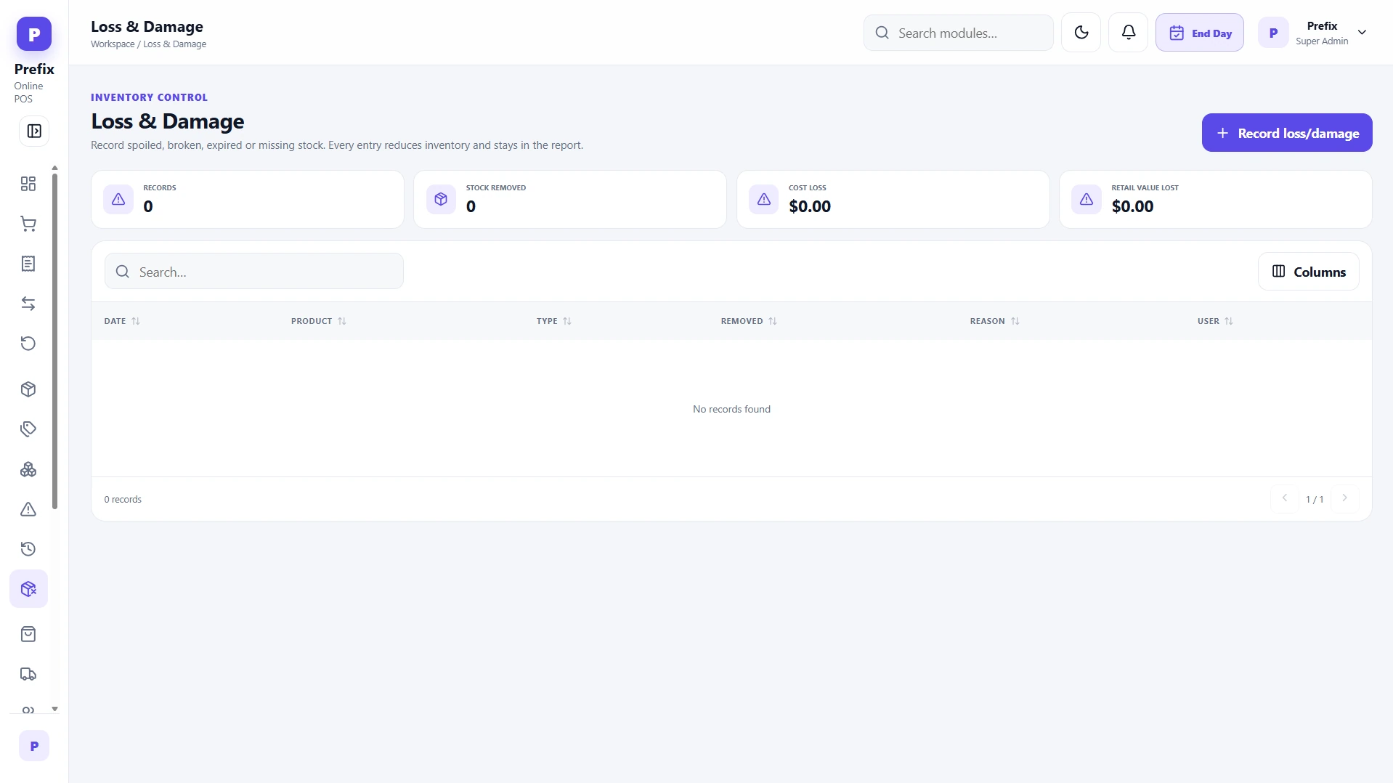Open the shopping cart module in sidebar

(28, 224)
